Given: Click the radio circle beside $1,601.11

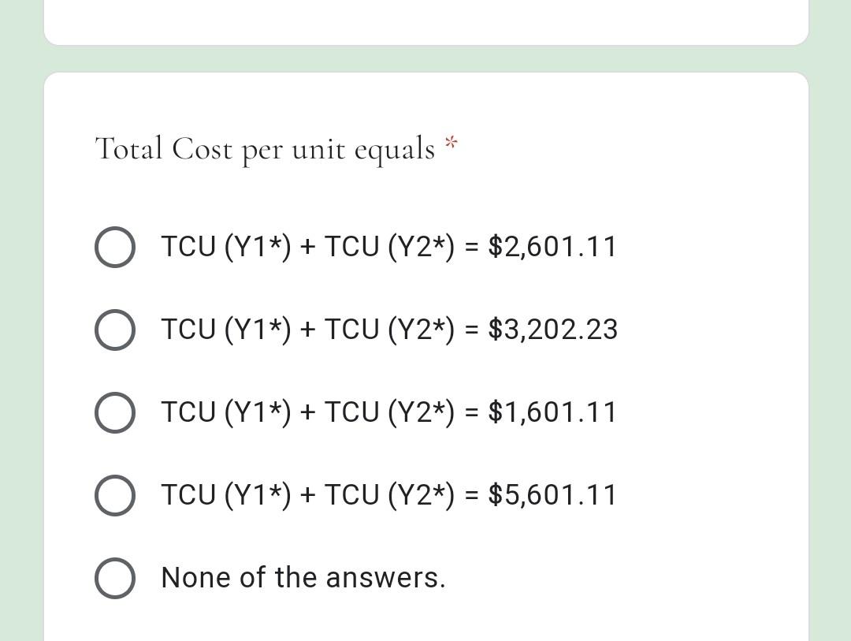Looking at the screenshot, I should pos(114,412).
